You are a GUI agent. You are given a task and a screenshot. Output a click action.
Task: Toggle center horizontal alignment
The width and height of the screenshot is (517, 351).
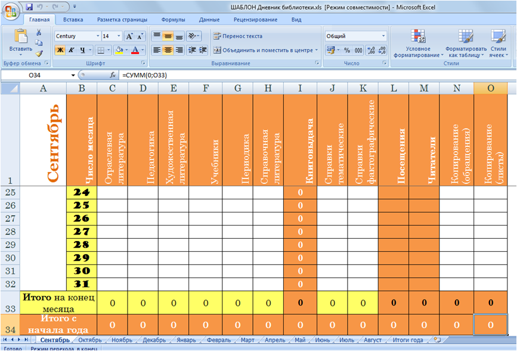point(168,50)
